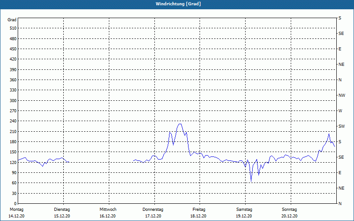Image resolution: width=354 pixels, height=221 pixels.
Task: Click the date 16.12.20
Action: tap(108, 216)
